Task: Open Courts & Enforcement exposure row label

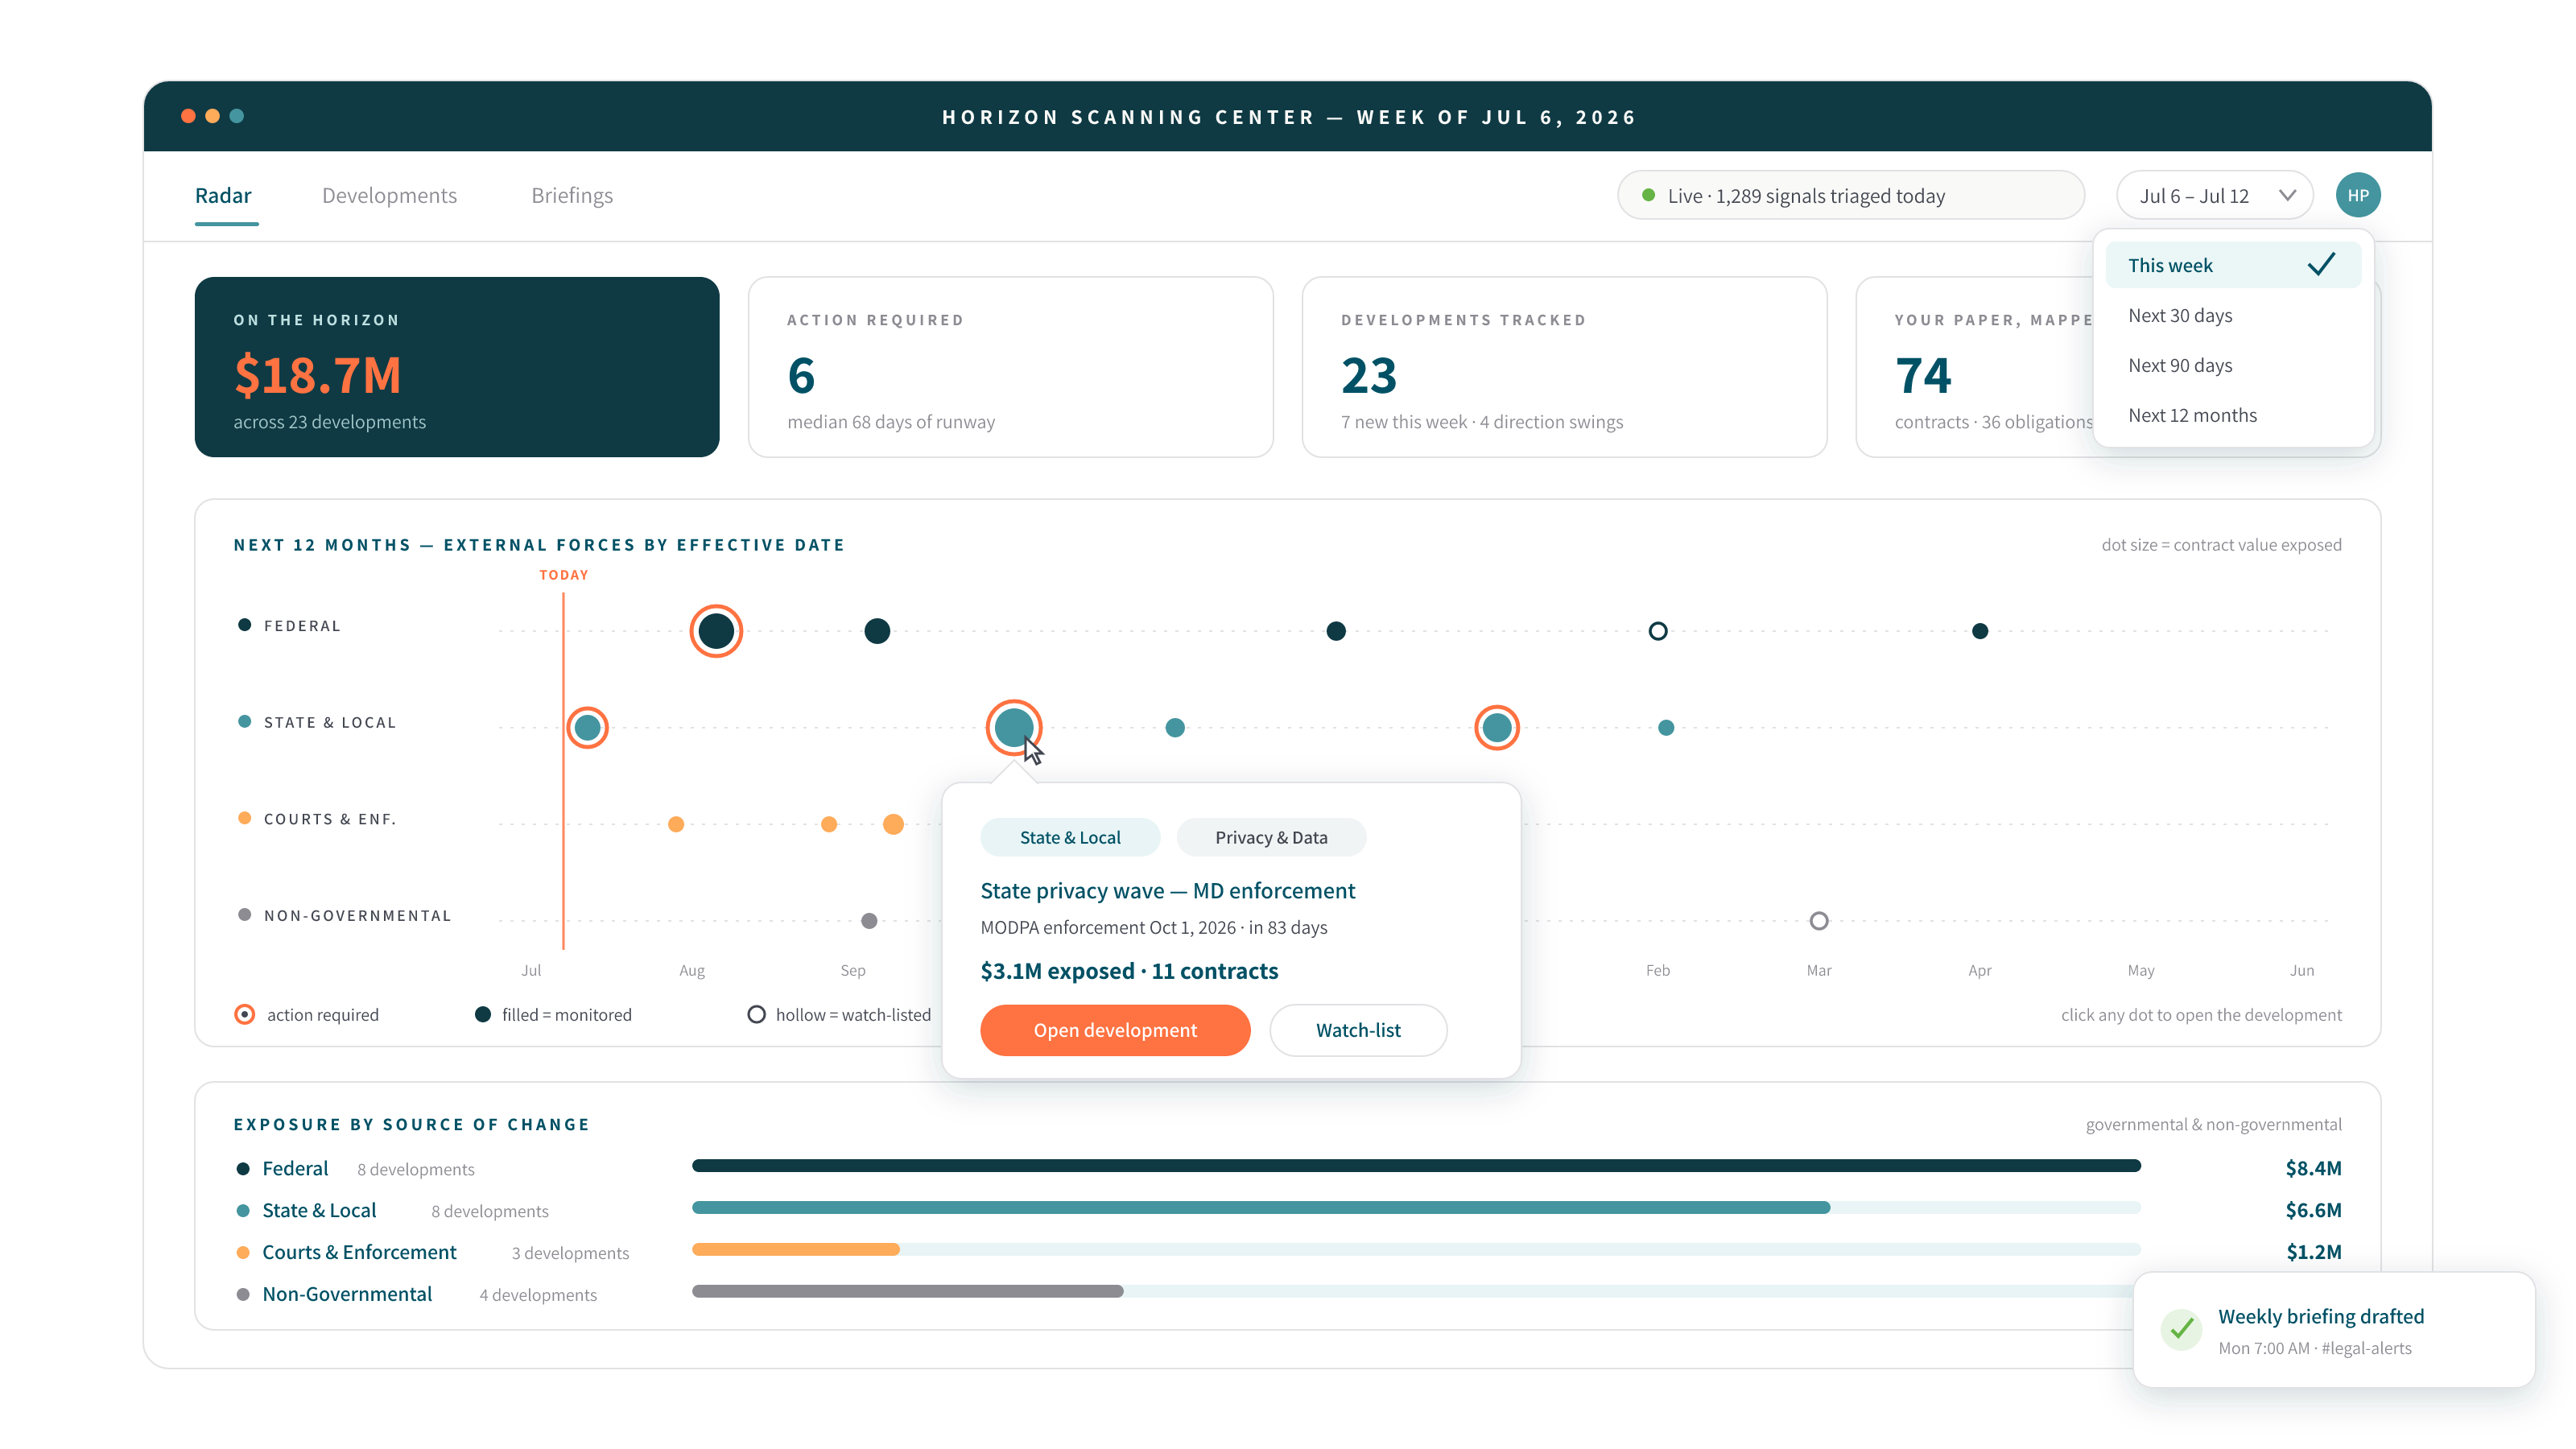Action: tap(359, 1252)
